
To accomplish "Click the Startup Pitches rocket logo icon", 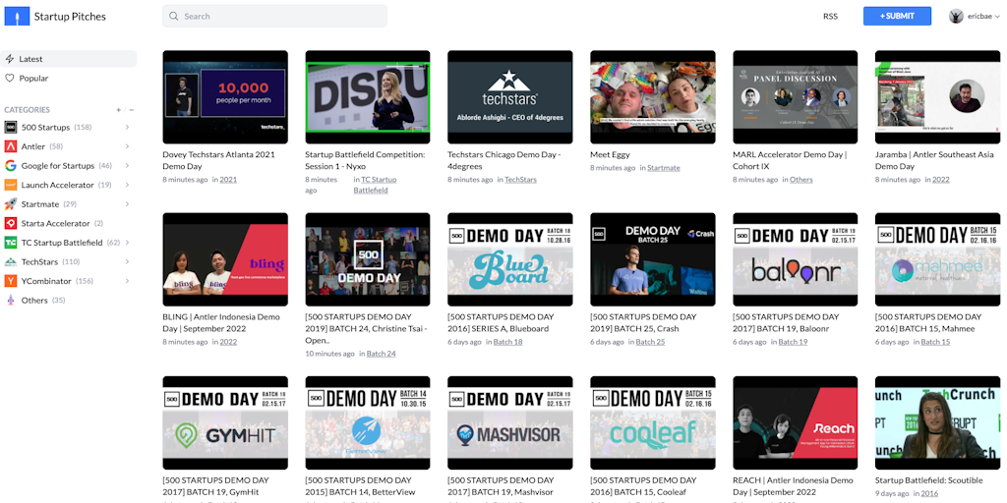I will pyautogui.click(x=17, y=16).
